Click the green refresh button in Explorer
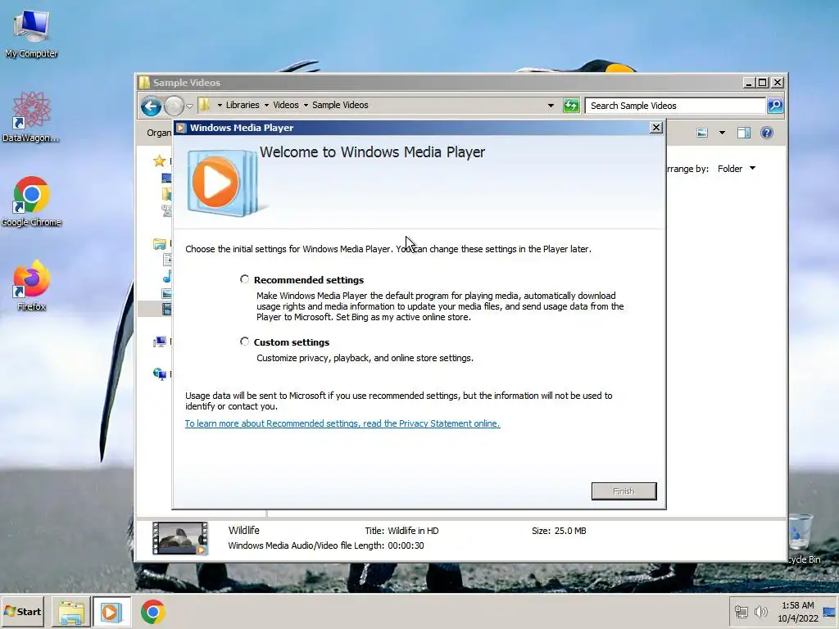This screenshot has width=839, height=629. coord(571,106)
